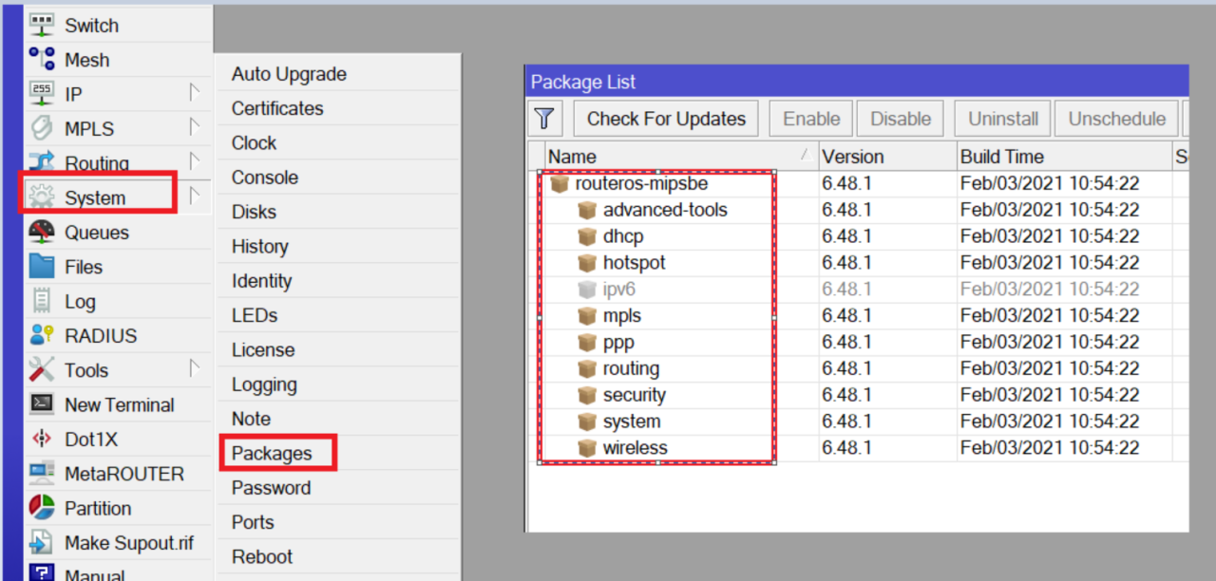This screenshot has height=581, width=1216.
Task: Select the RADIUS sidebar icon
Action: tap(42, 335)
